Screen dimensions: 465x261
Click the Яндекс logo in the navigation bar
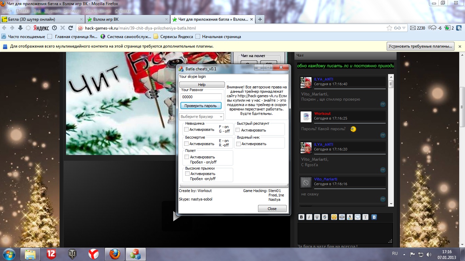click(41, 28)
